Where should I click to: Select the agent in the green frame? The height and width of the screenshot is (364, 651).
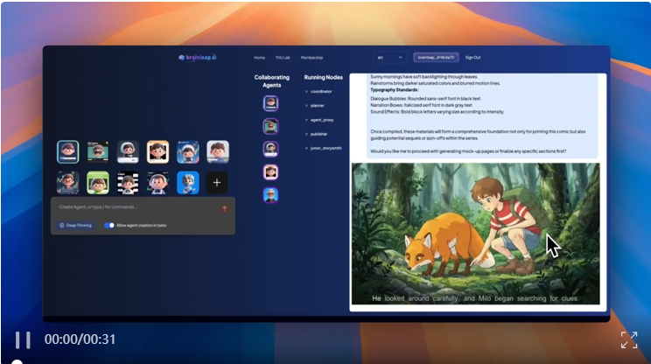[x=98, y=183]
